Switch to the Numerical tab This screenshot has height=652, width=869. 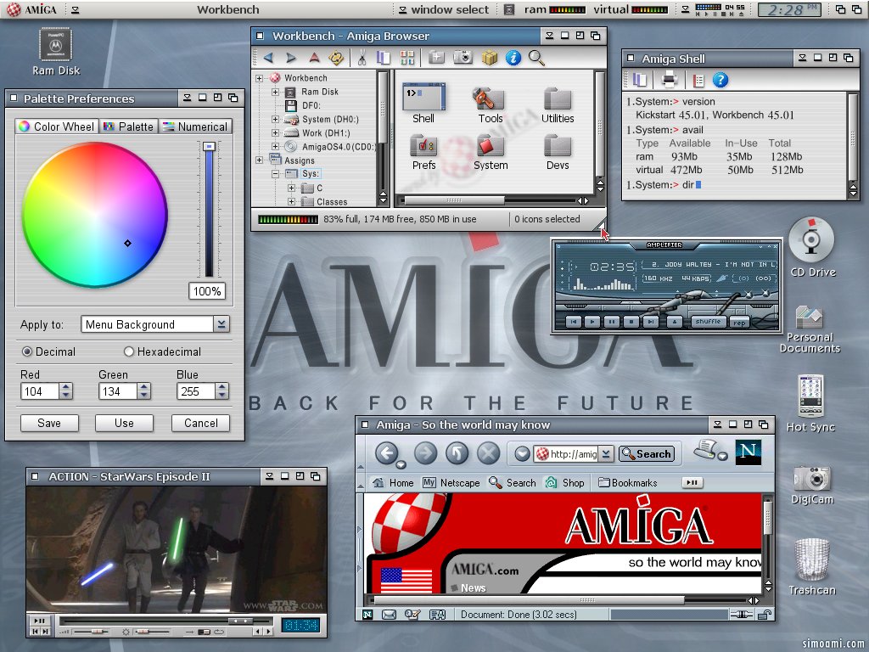[x=195, y=126]
